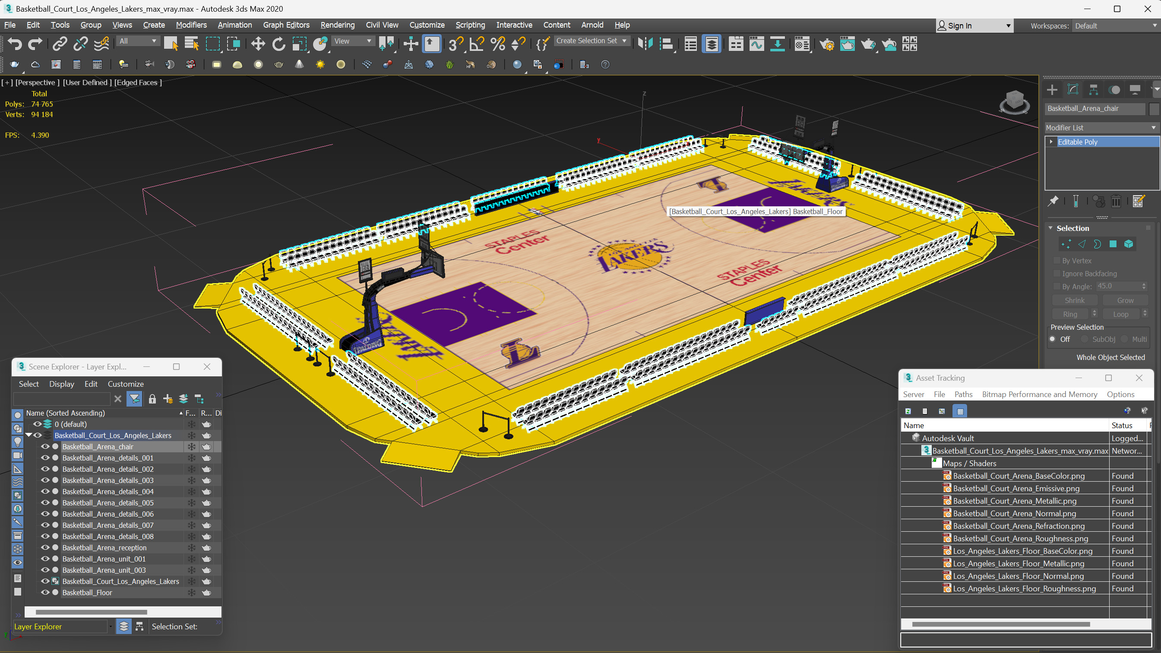The width and height of the screenshot is (1161, 653).
Task: Choose the Select Object arrow tool
Action: click(171, 44)
